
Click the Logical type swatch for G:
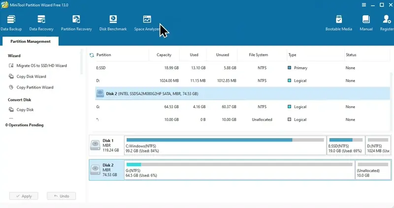click(x=289, y=107)
